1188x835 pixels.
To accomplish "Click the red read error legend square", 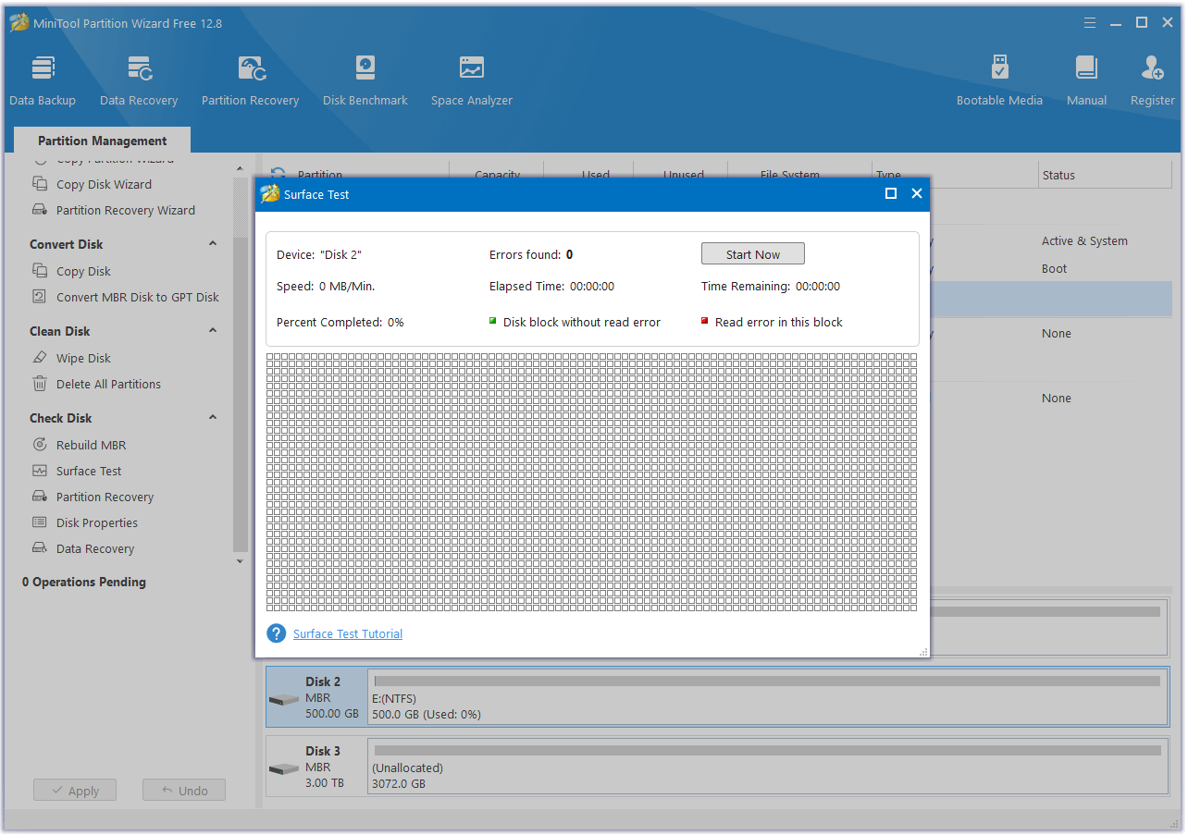I will click(705, 321).
